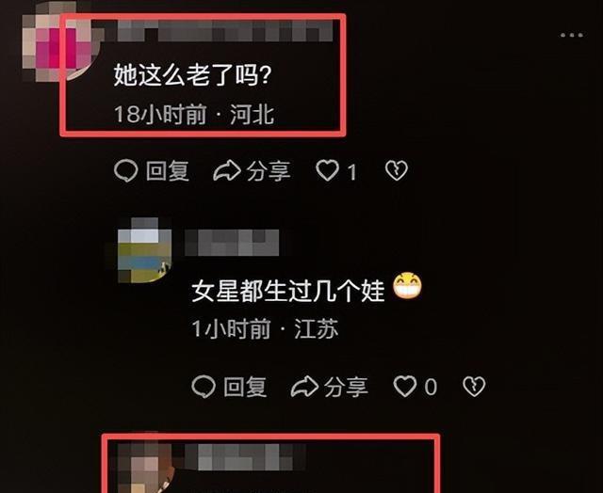Like the 女星都生过几个娃 reply with heart
The image size is (603, 493).
coord(405,386)
